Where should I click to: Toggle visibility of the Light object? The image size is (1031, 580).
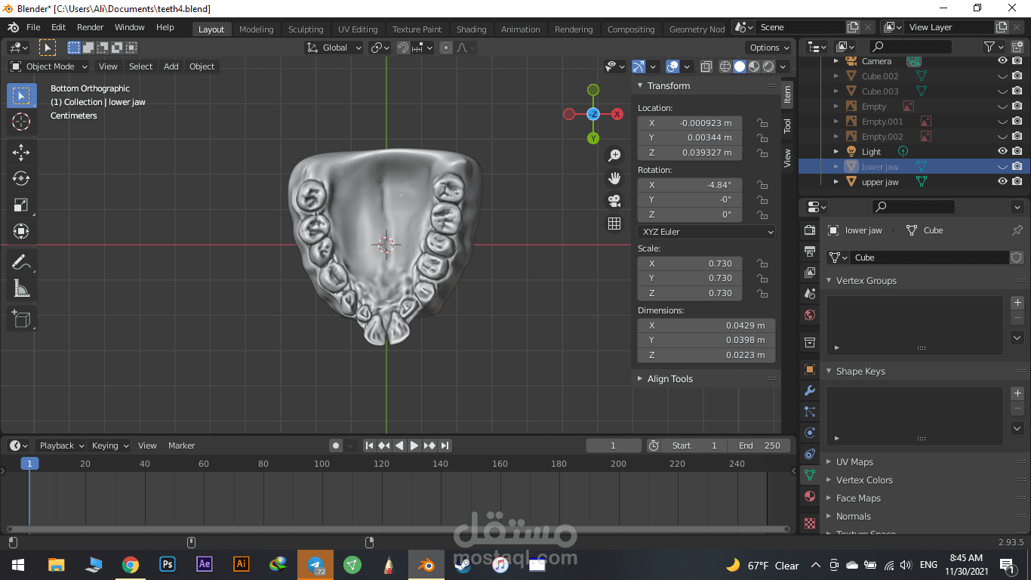click(x=1002, y=152)
